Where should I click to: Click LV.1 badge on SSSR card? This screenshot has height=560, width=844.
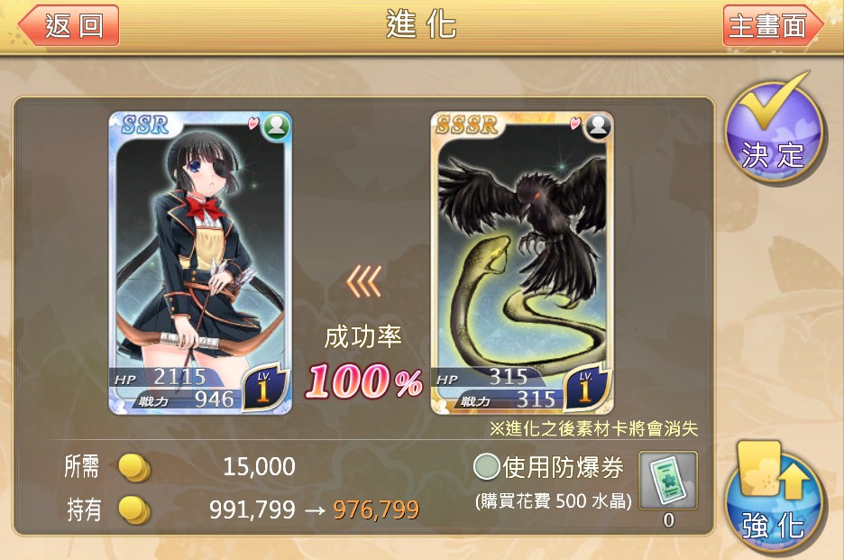point(586,388)
